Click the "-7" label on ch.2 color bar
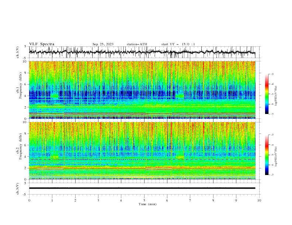 272,175
